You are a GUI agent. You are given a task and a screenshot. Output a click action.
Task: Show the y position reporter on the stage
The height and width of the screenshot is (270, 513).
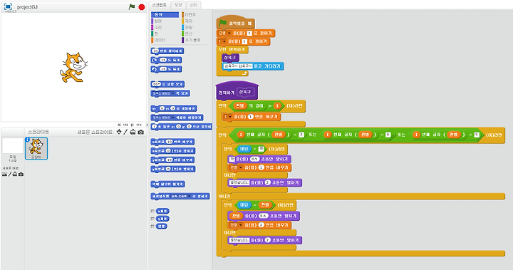(152, 219)
